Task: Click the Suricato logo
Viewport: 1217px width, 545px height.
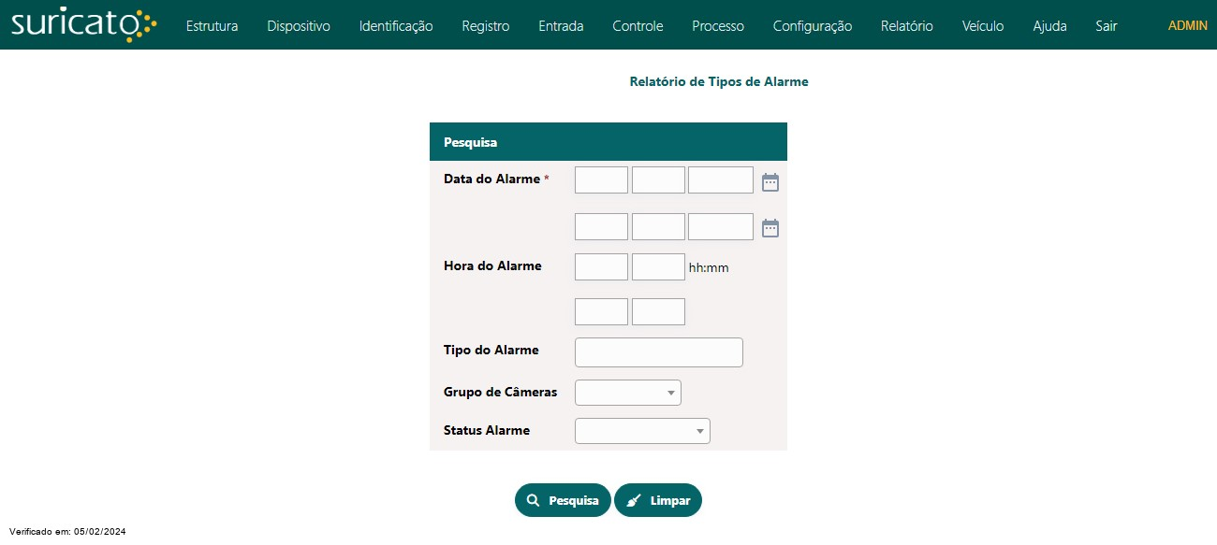Action: coord(84,25)
